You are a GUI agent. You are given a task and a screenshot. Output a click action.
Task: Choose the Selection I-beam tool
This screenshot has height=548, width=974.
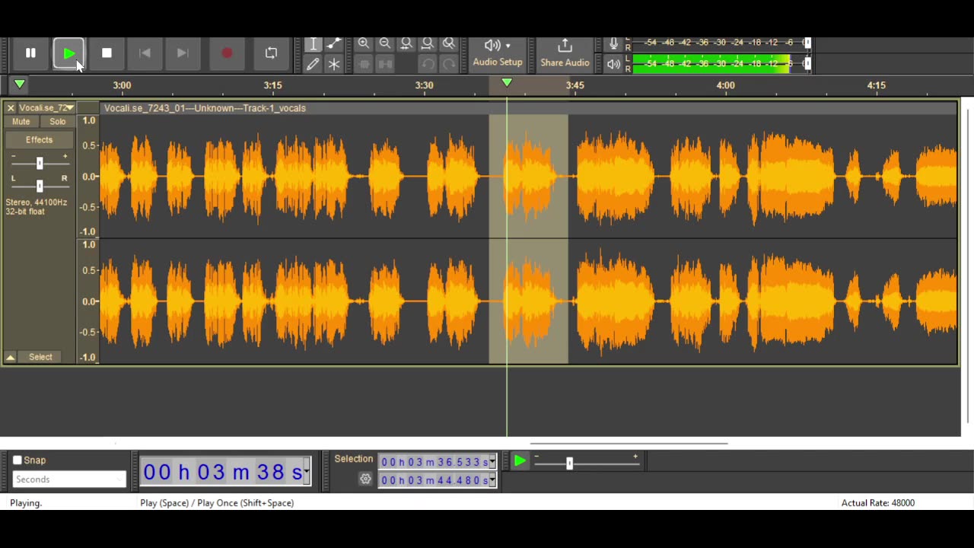pyautogui.click(x=313, y=44)
